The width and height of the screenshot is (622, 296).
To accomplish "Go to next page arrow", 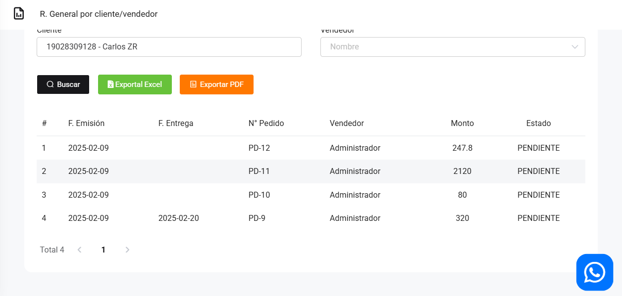I will pyautogui.click(x=127, y=250).
